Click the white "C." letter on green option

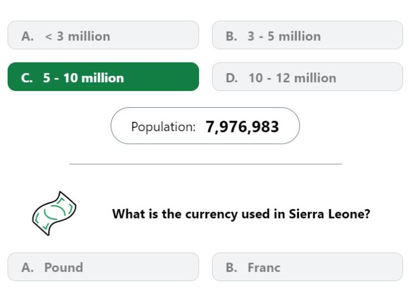pos(27,78)
